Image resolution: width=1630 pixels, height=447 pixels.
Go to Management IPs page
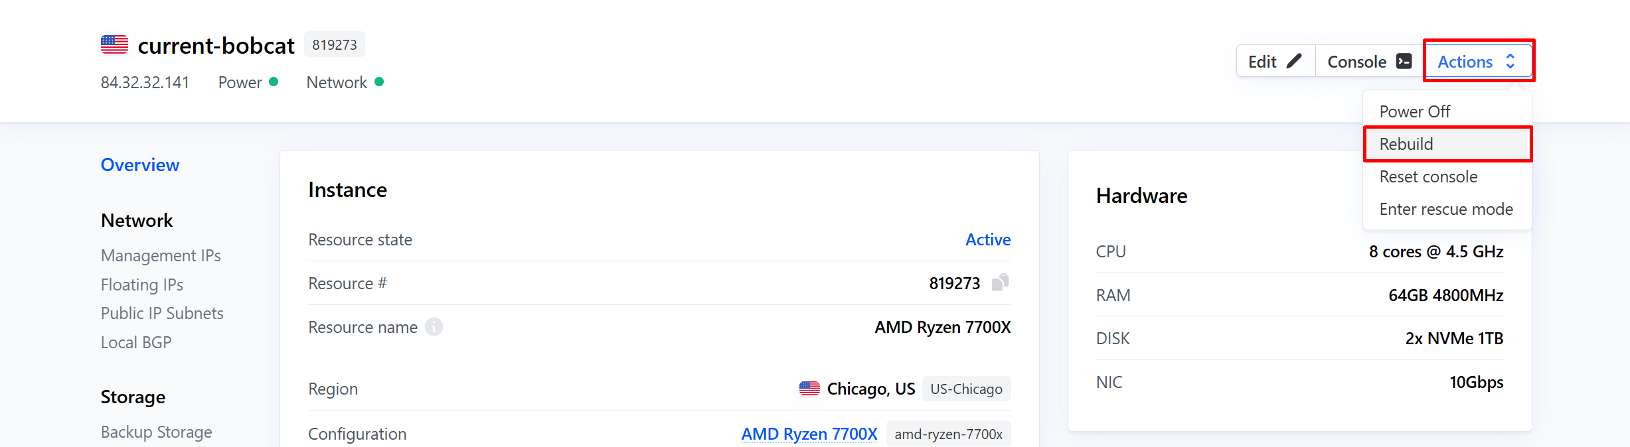click(161, 255)
